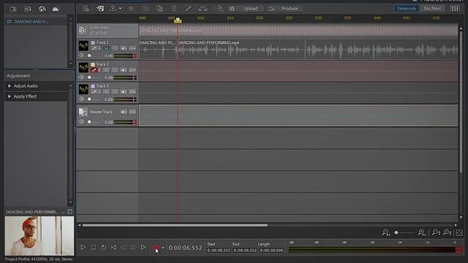Select DANCING-AND-P... item in library

click(x=36, y=21)
